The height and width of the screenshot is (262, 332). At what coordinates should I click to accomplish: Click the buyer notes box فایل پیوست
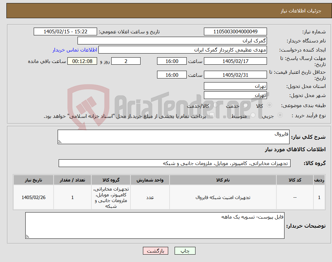pos(155,226)
